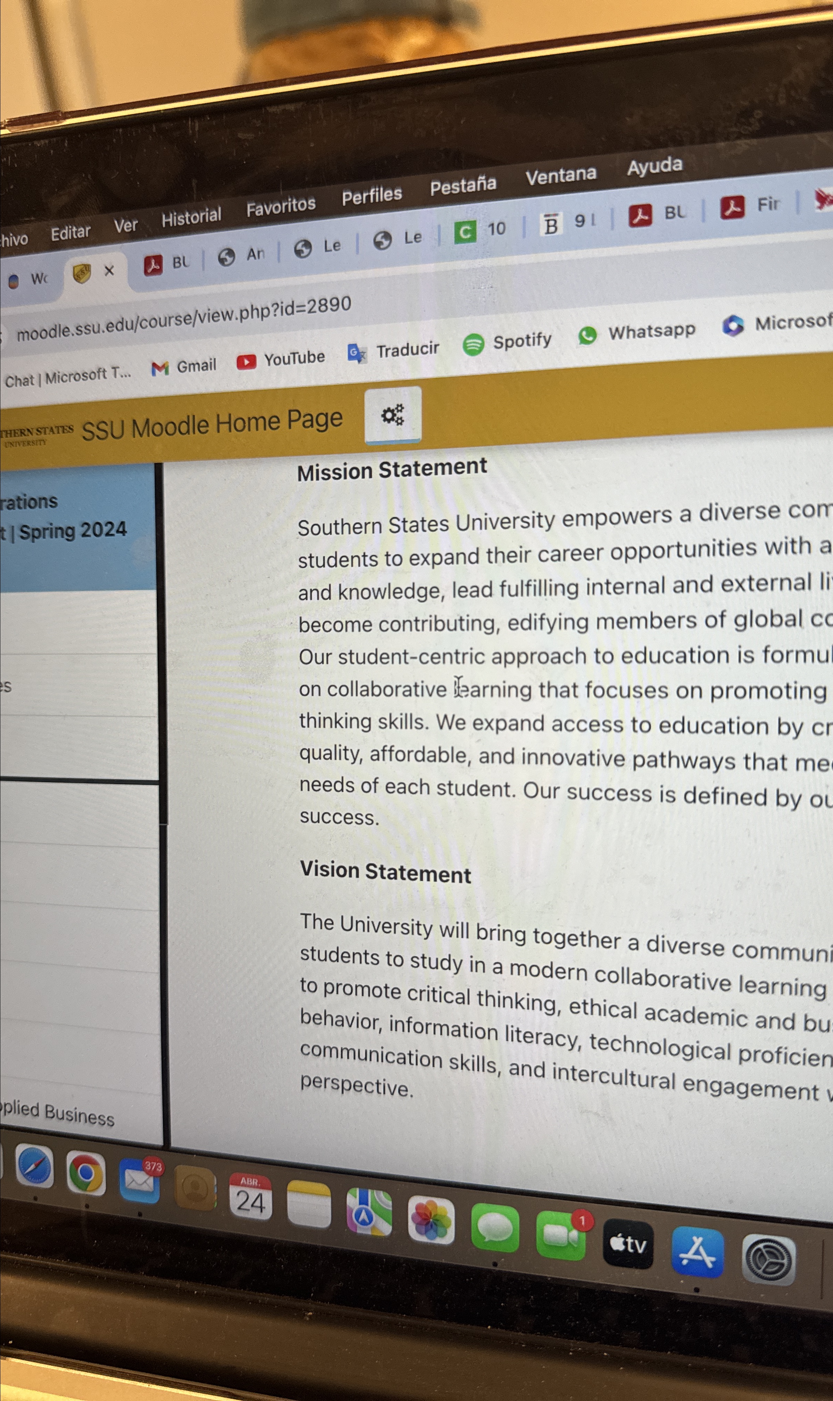Click the Moodle gear settings icon
The height and width of the screenshot is (1401, 833).
pyautogui.click(x=392, y=415)
